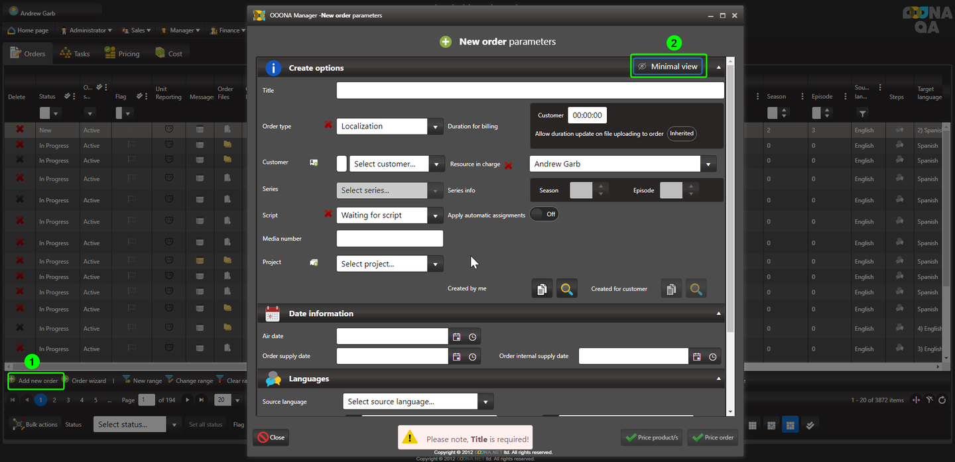Image resolution: width=955 pixels, height=462 pixels.
Task: Collapse the Date information section
Action: tap(718, 314)
